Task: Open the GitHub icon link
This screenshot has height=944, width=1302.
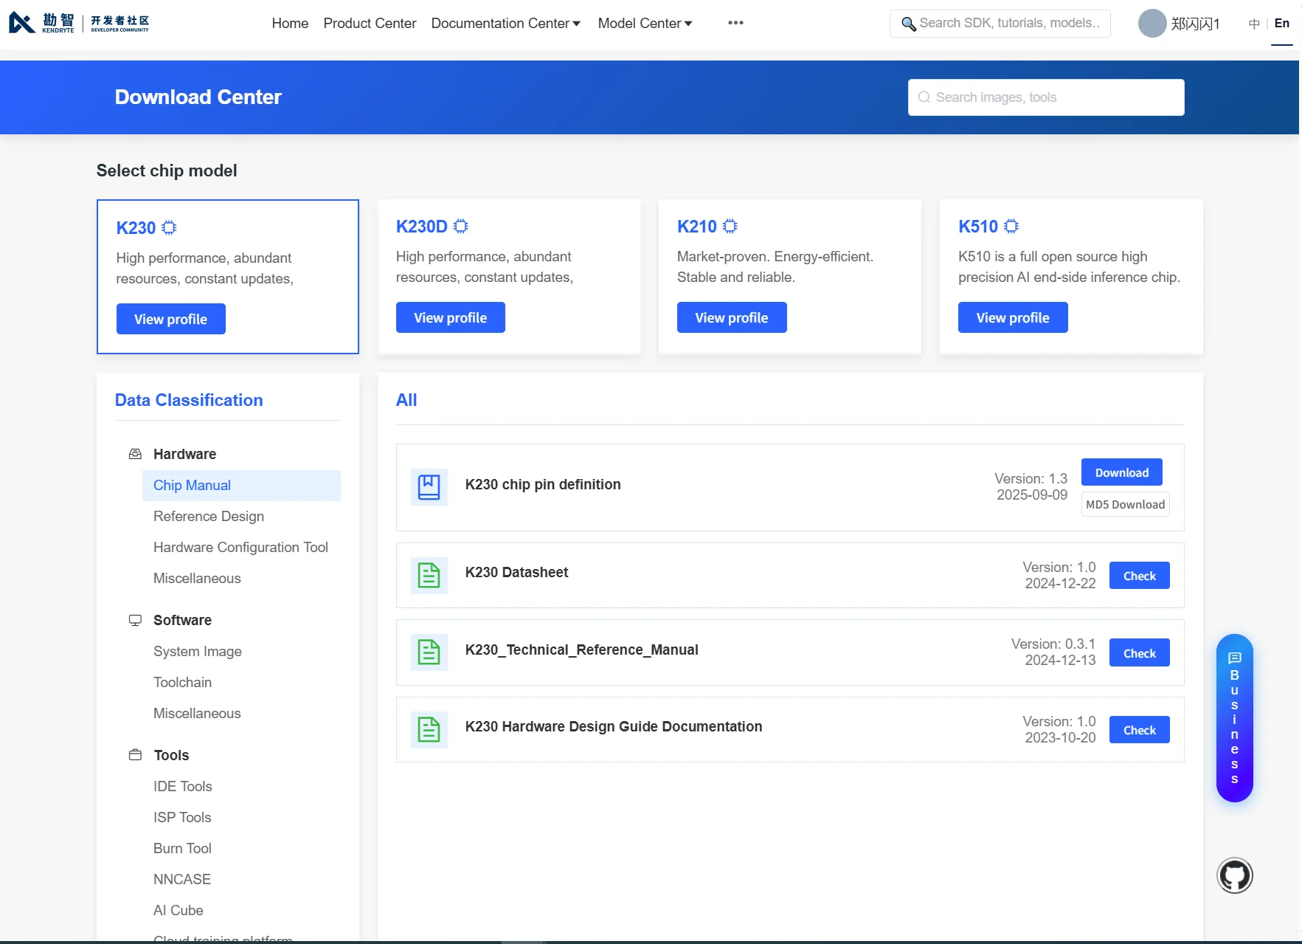Action: (x=1235, y=875)
